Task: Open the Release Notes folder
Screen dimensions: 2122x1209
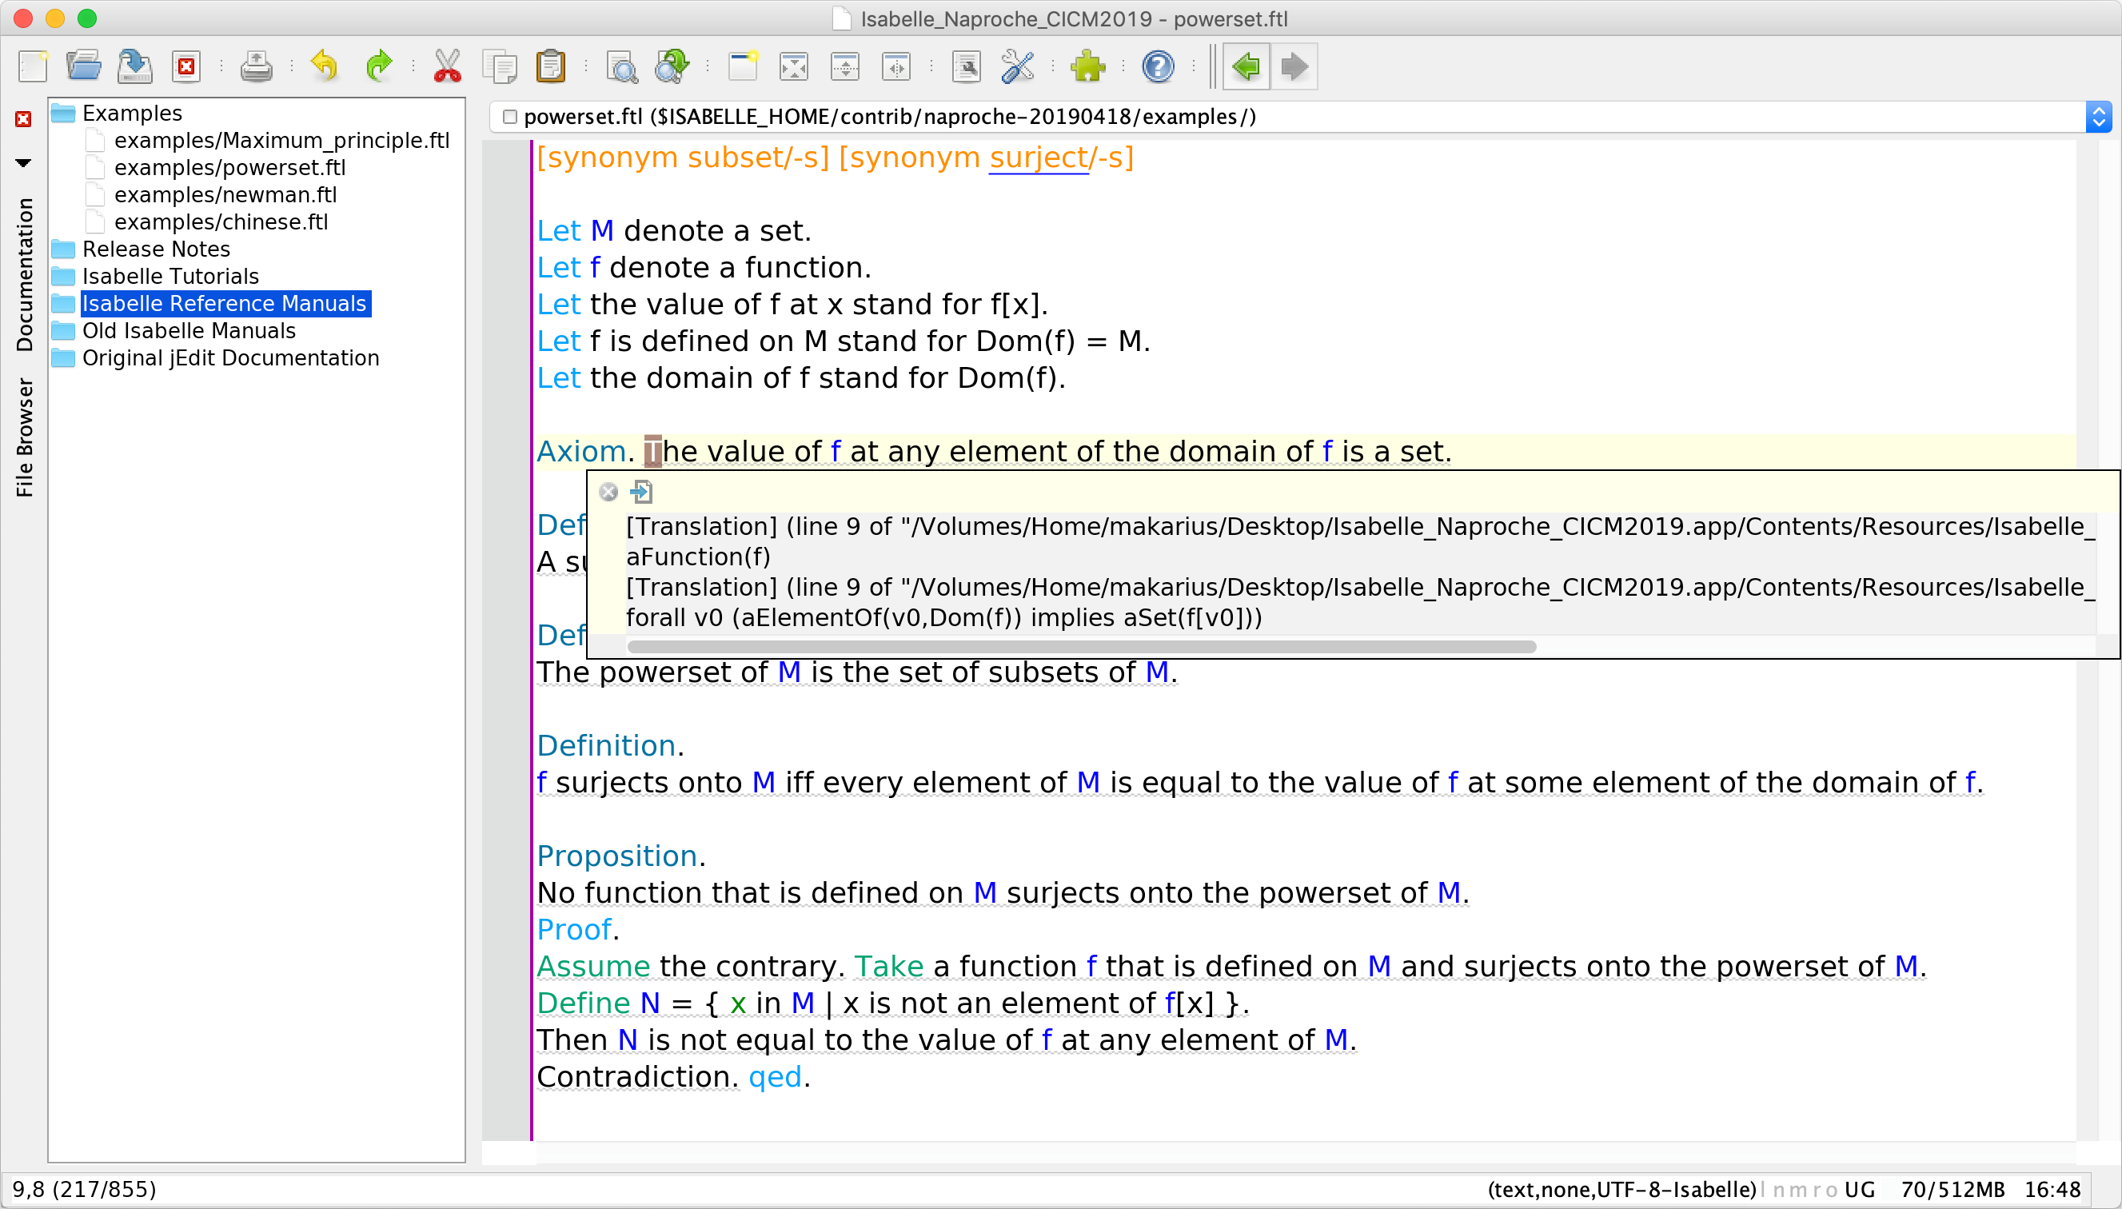Action: click(155, 249)
